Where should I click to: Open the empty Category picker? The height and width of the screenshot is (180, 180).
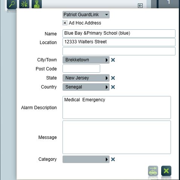(86, 159)
